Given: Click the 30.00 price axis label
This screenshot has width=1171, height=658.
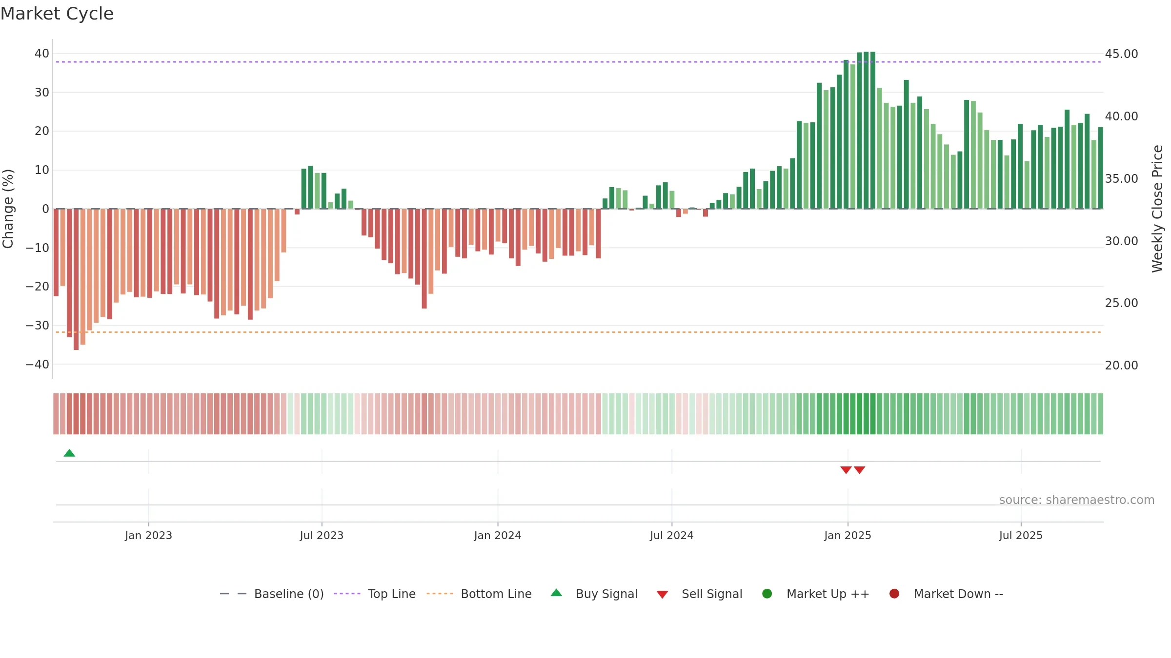Looking at the screenshot, I should pos(1121,241).
